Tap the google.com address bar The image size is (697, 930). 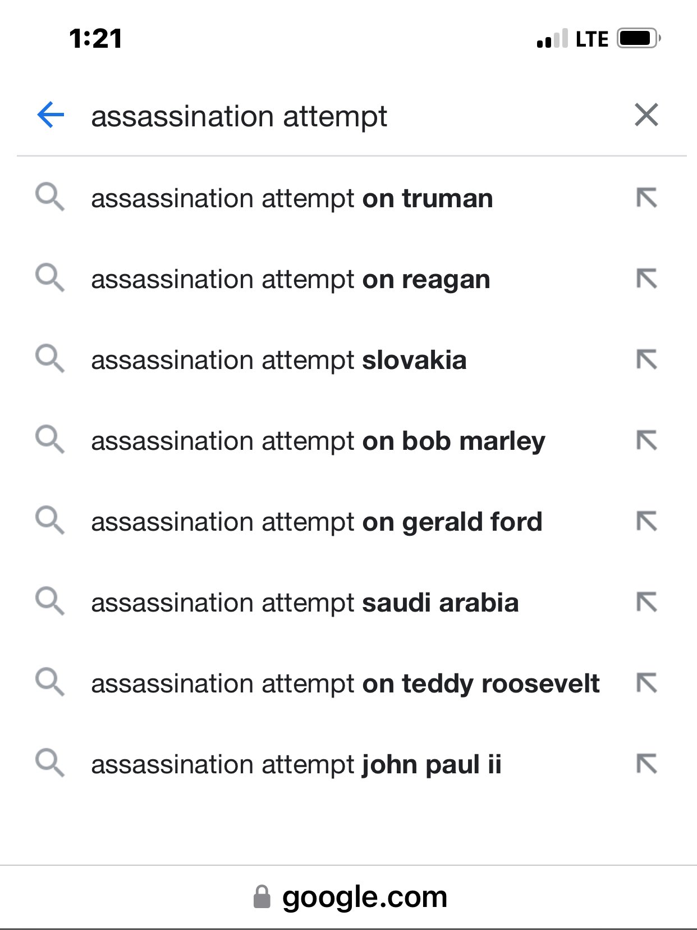pos(351,897)
